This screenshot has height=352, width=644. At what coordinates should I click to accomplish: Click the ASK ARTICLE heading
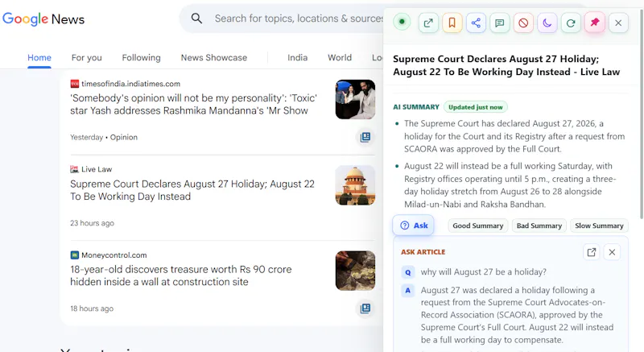click(423, 252)
